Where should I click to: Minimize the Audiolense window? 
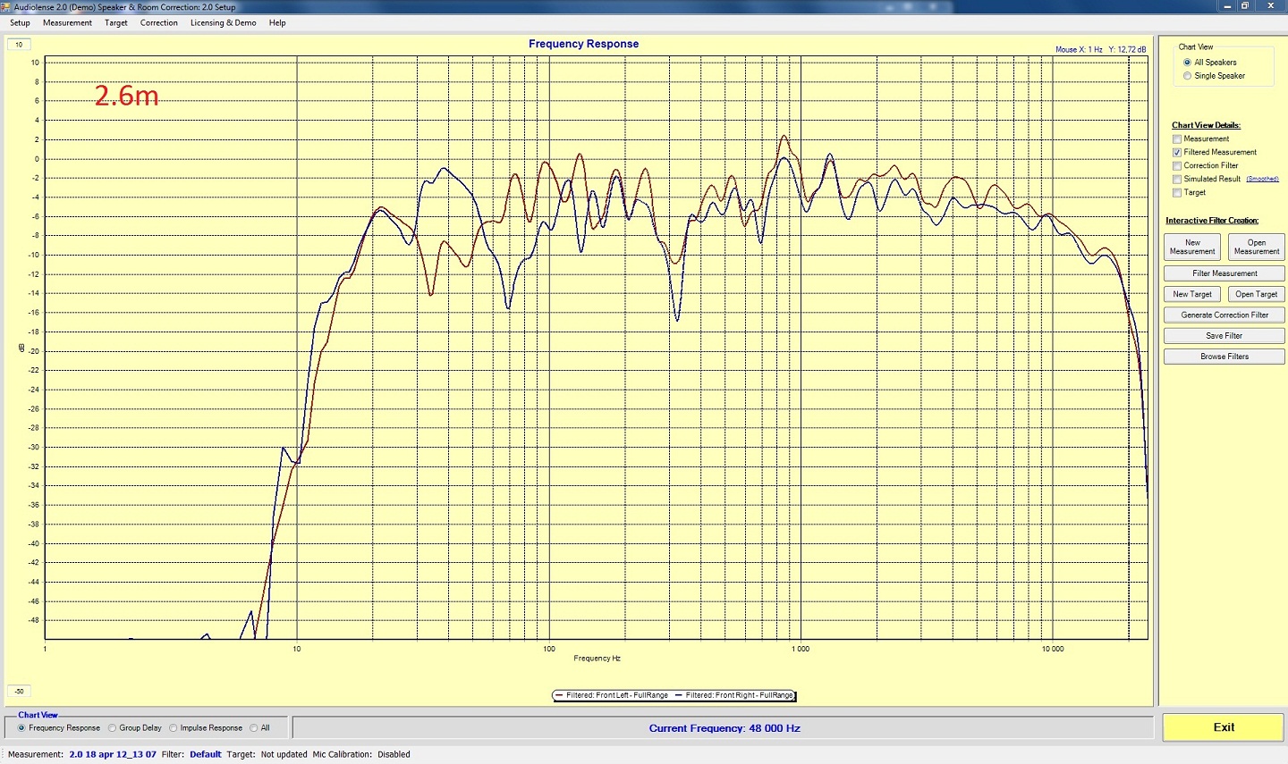coord(1226,5)
